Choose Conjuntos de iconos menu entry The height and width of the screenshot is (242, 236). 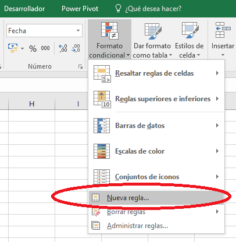click(x=156, y=177)
